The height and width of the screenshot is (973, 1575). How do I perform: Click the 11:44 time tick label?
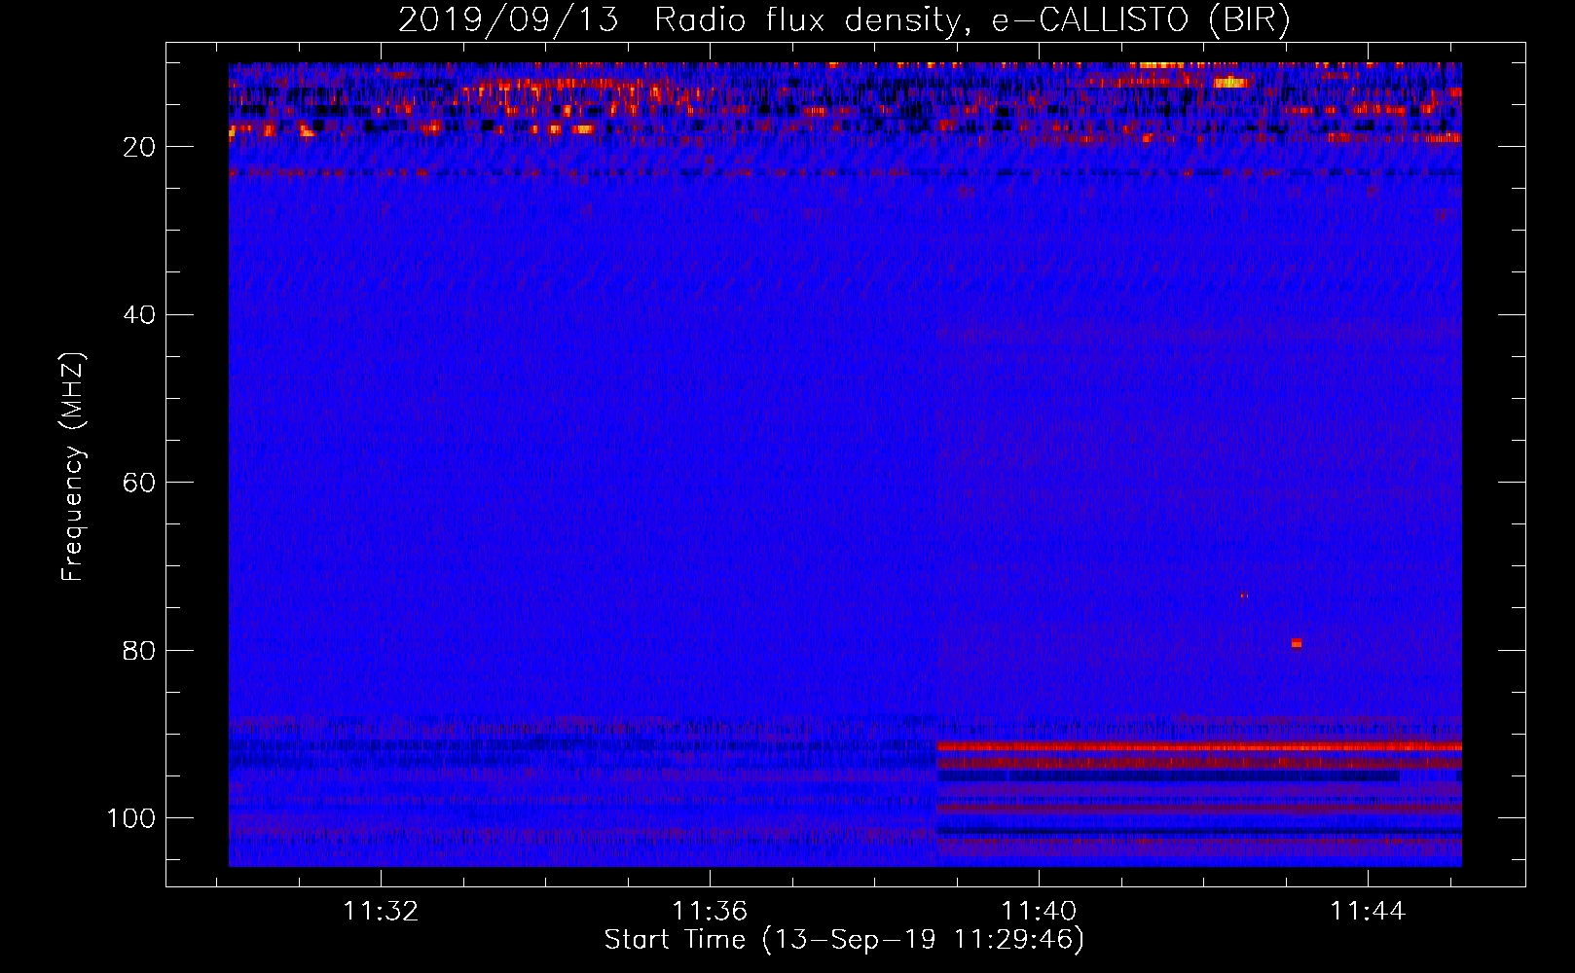(1369, 912)
